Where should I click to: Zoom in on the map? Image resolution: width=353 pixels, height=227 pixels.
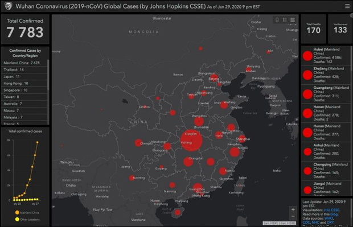[x=293, y=210]
